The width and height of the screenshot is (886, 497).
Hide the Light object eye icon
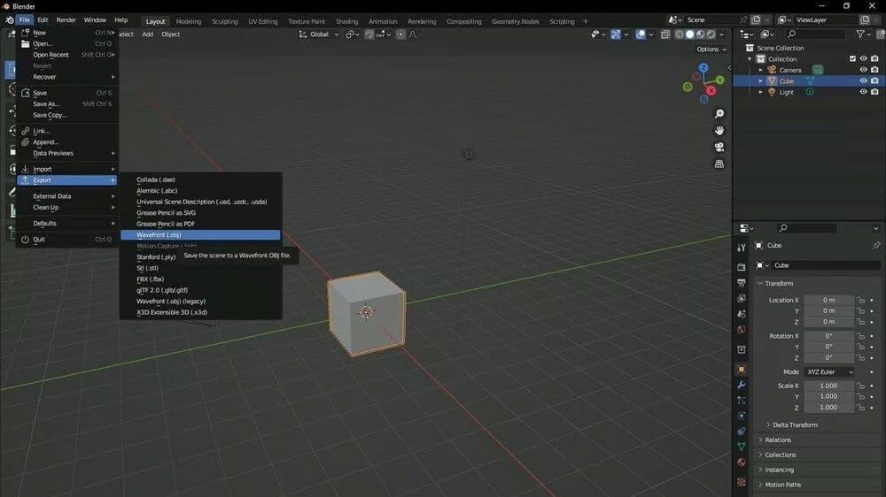pyautogui.click(x=863, y=92)
